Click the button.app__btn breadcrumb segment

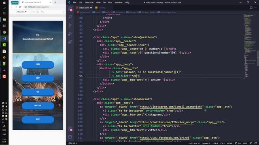point(167,12)
